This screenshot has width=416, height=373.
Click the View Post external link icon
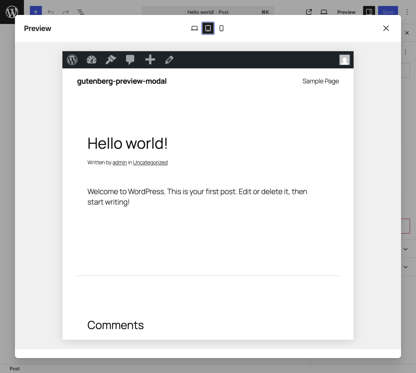[309, 12]
